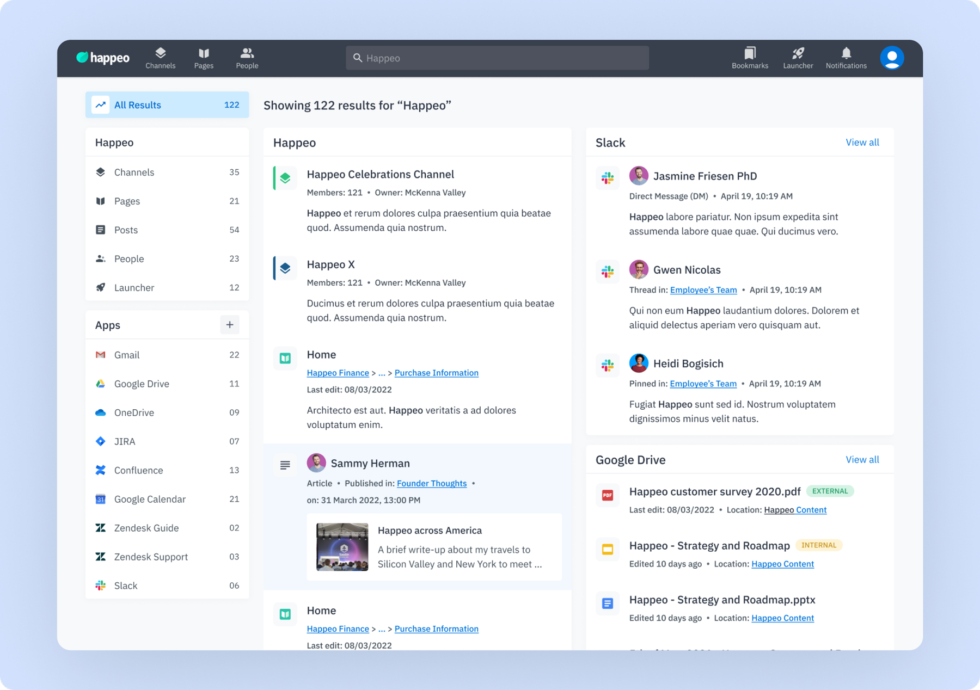Viewport: 980px width, 690px height.
Task: Open first Purchase Information breadcrumb link
Action: tap(437, 373)
